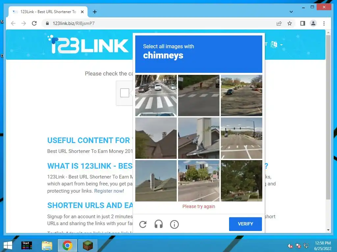Click scrollbar down arrow

pos(328,230)
